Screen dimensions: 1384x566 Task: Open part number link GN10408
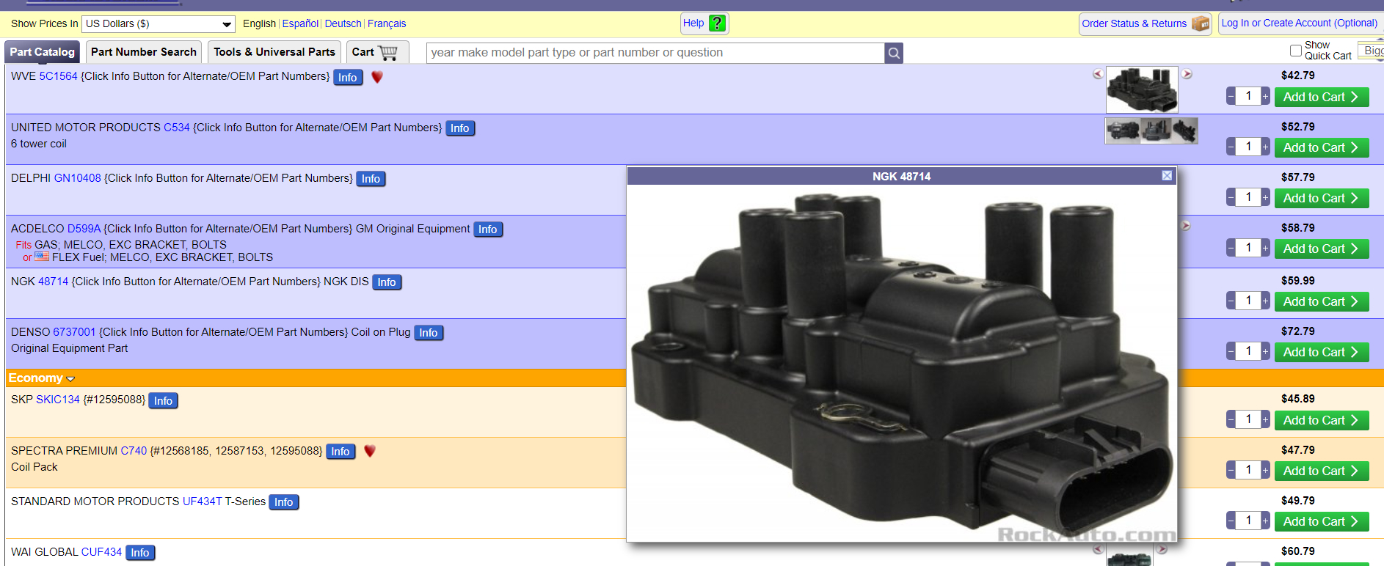coord(78,178)
